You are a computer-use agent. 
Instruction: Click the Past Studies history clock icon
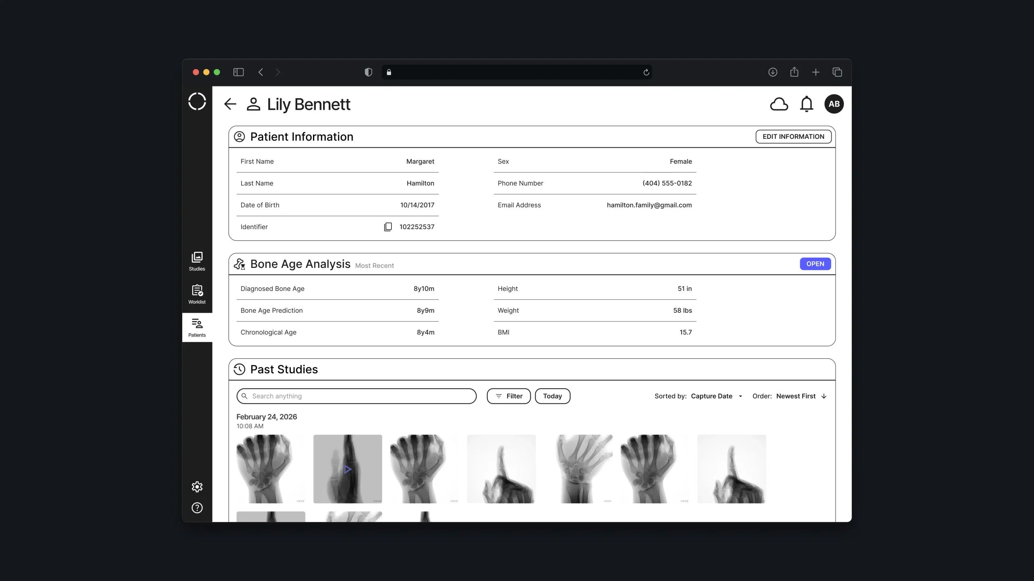click(x=240, y=369)
